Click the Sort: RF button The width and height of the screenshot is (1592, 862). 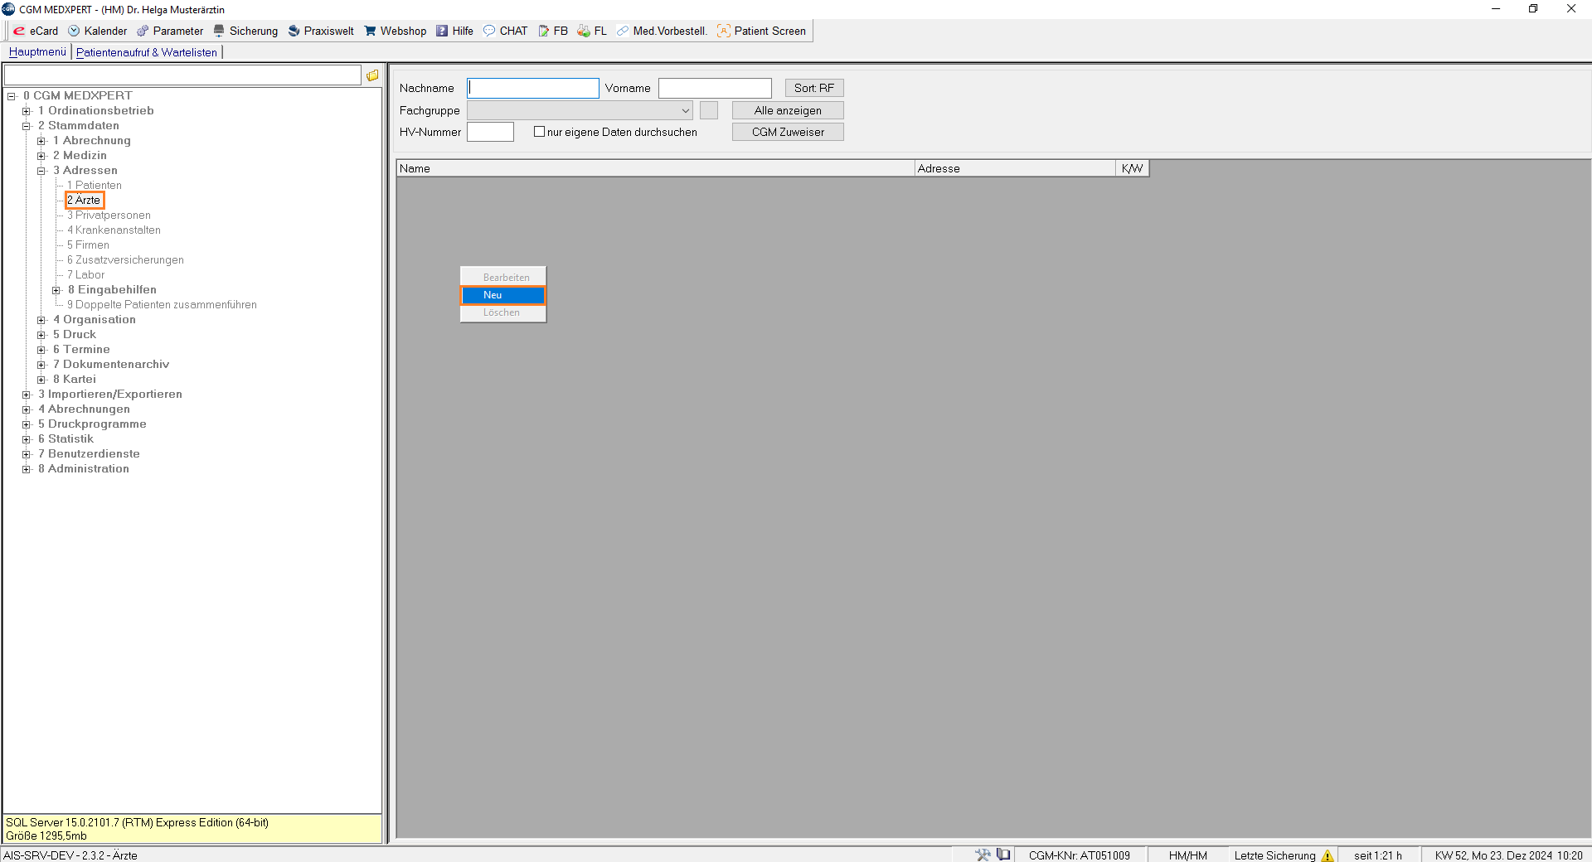(814, 88)
